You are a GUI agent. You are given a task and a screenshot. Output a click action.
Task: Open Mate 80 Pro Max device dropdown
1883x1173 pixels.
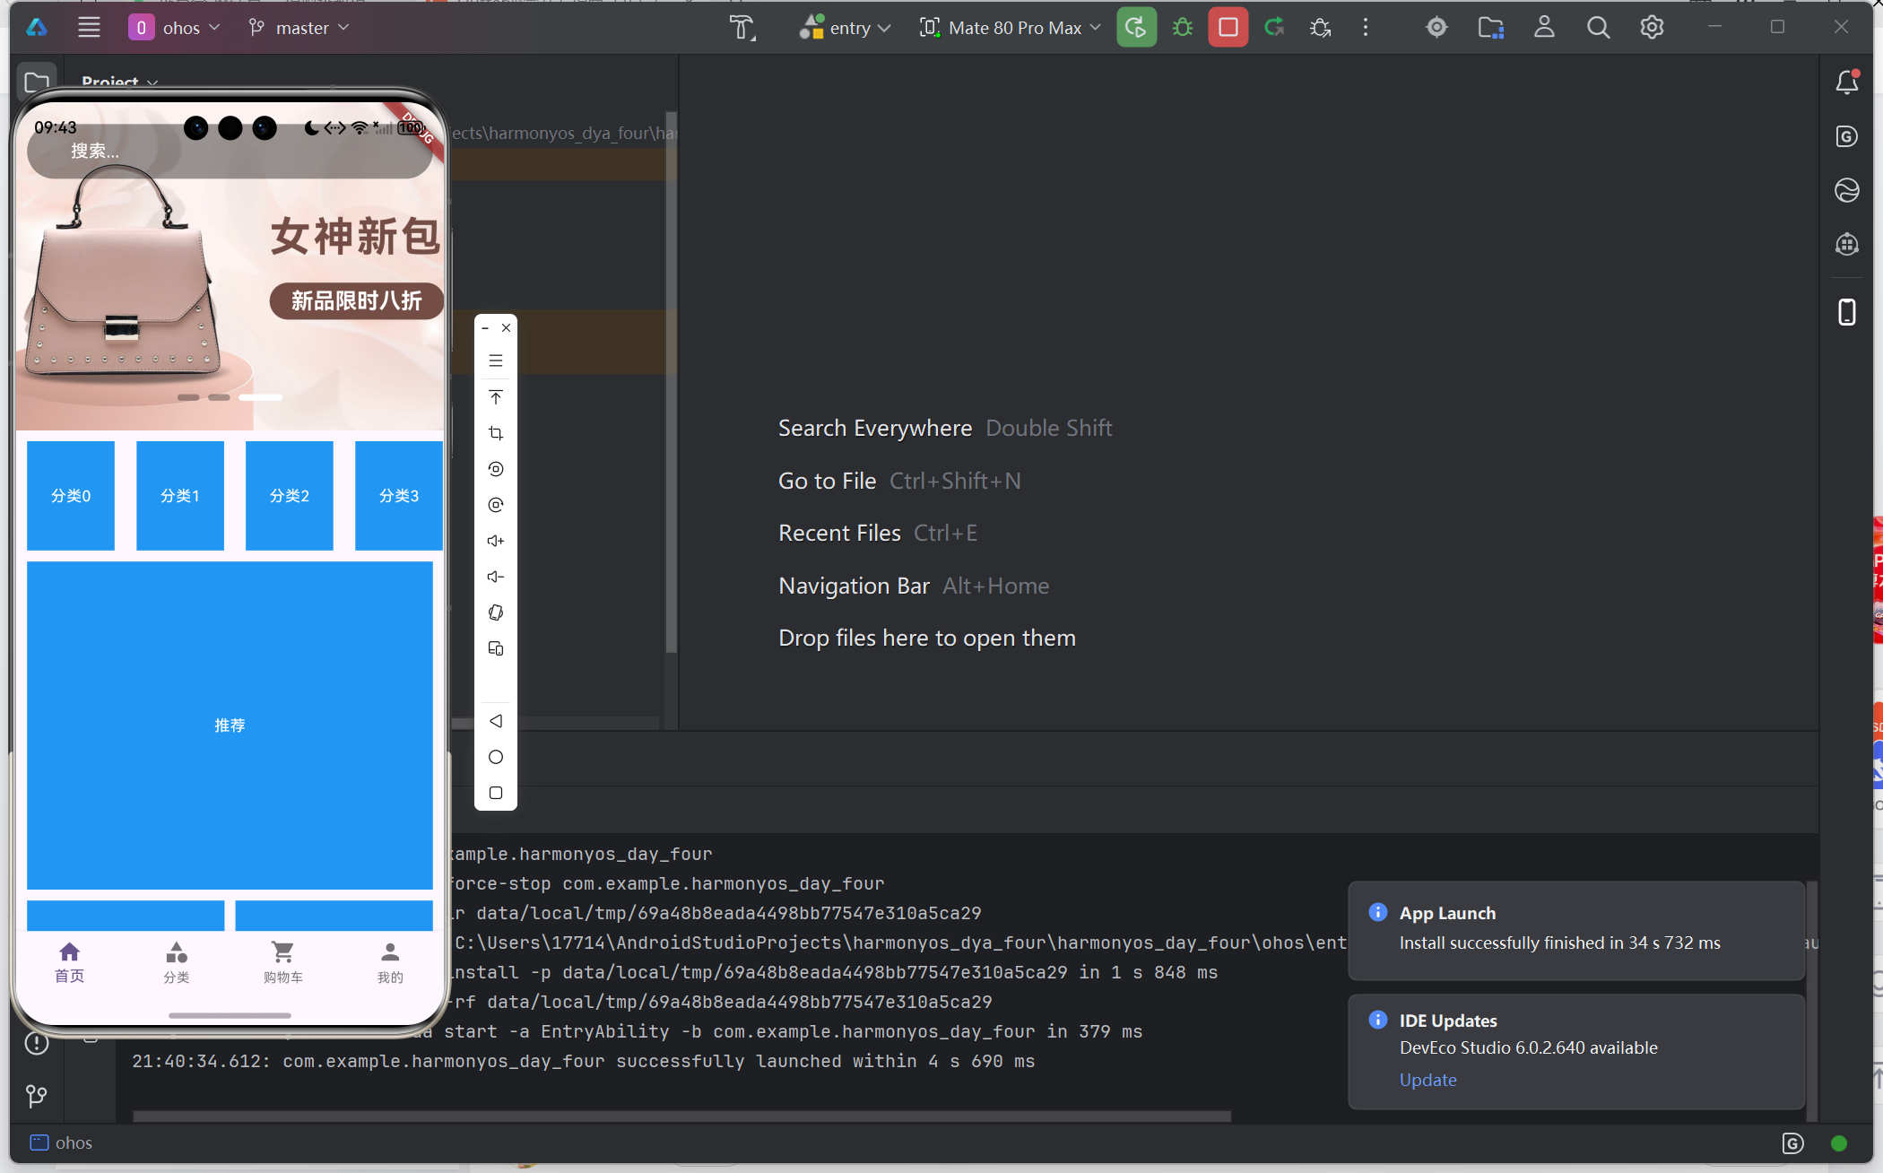(1011, 28)
